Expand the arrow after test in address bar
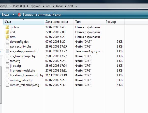Viewport: 148px width, 113px height. click(x=76, y=6)
